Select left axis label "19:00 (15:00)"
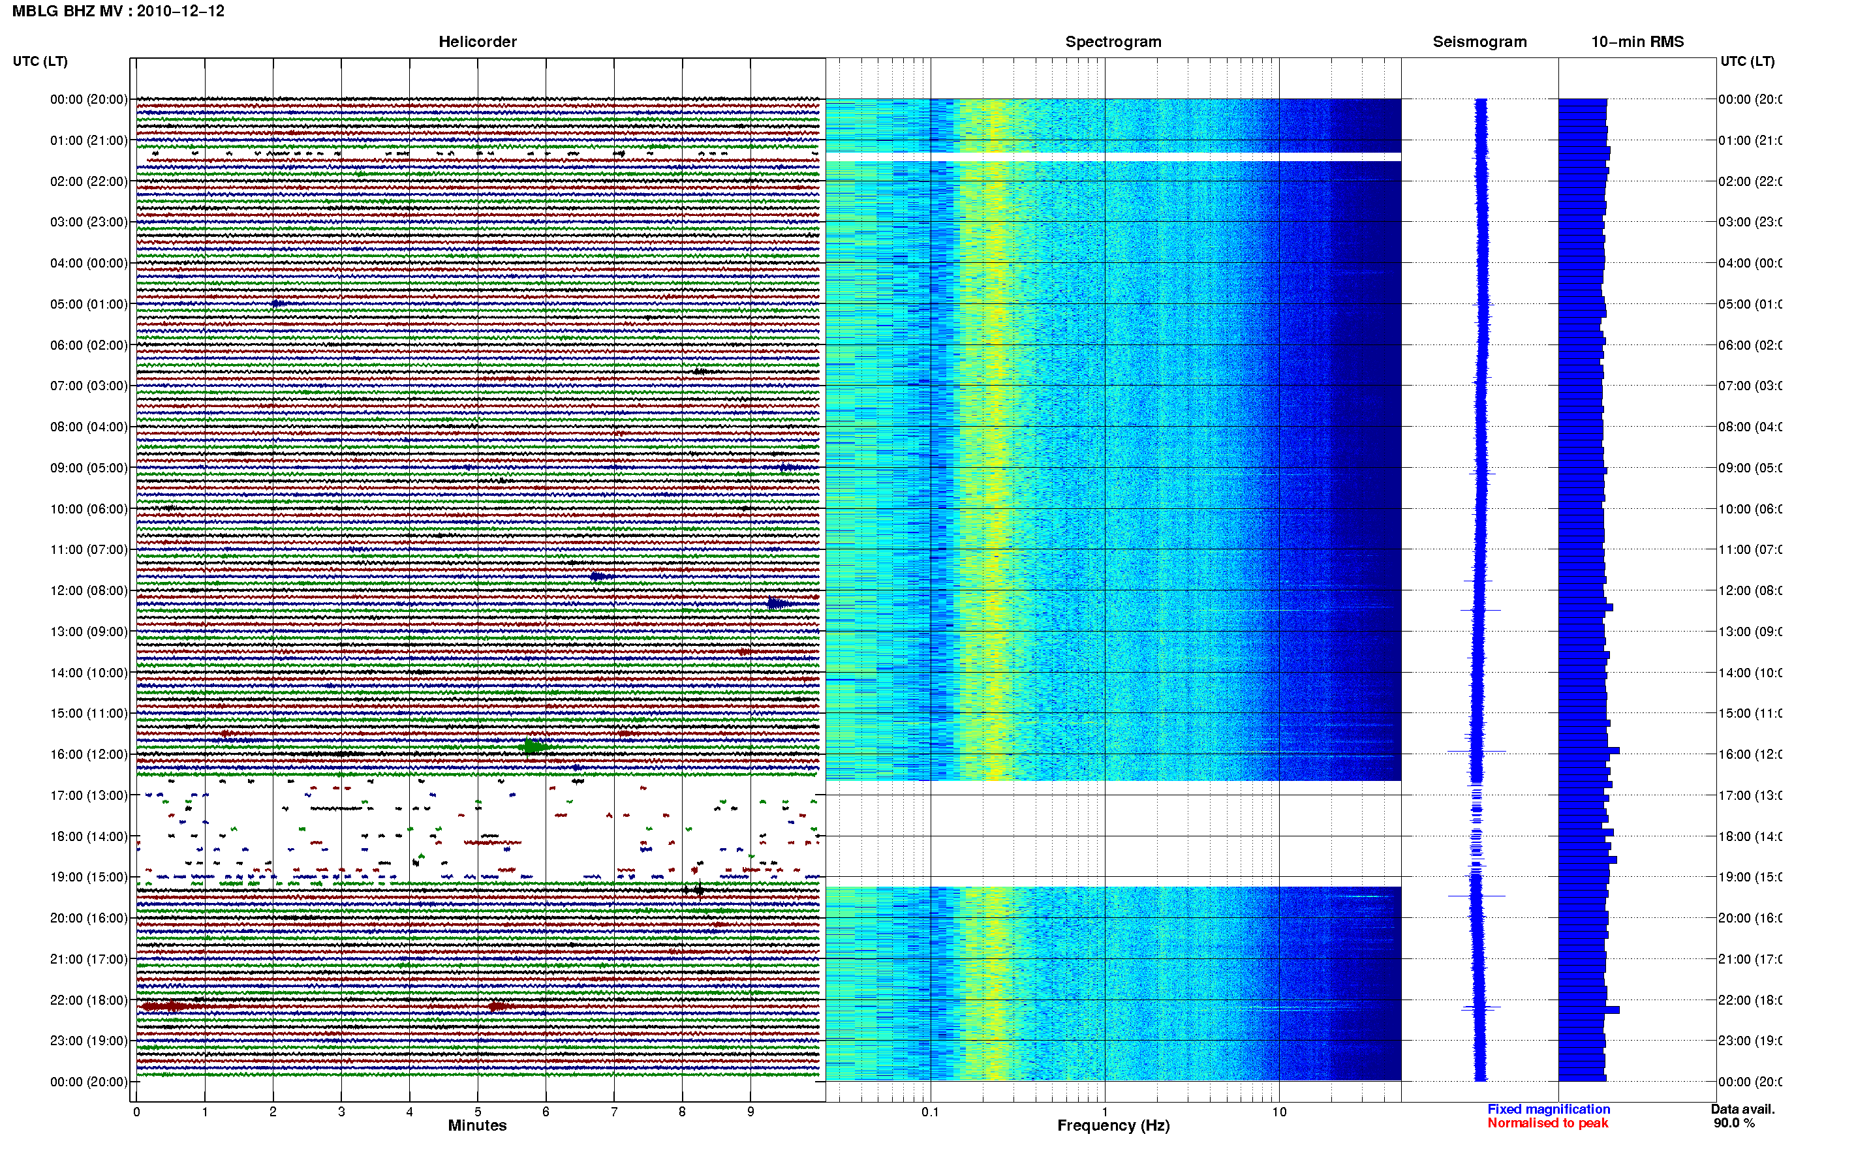 pos(89,878)
